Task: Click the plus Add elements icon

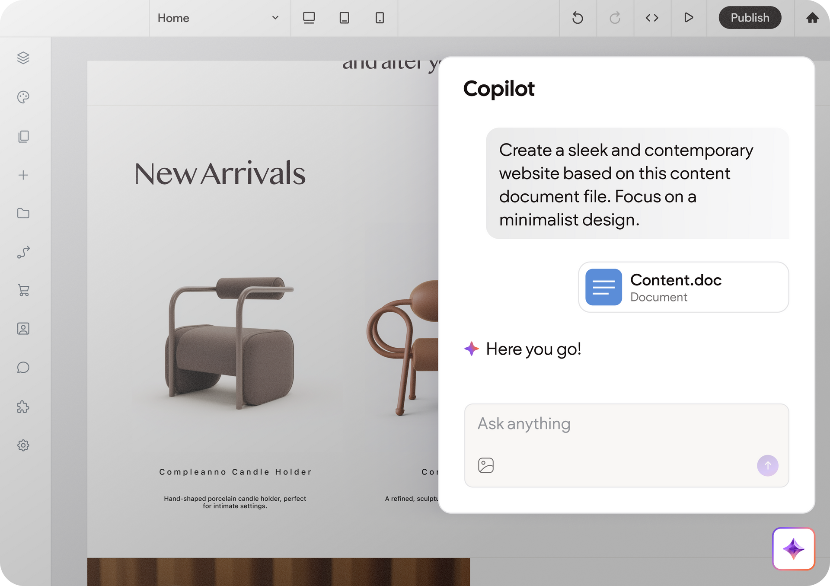Action: point(23,175)
